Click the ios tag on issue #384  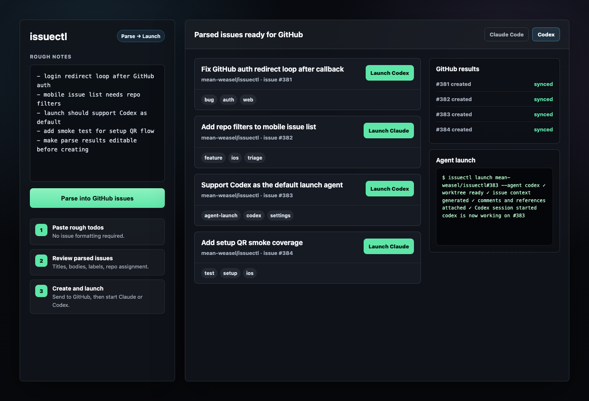[250, 273]
